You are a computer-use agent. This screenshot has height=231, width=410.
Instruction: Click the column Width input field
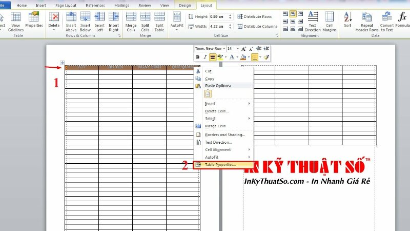click(x=219, y=27)
